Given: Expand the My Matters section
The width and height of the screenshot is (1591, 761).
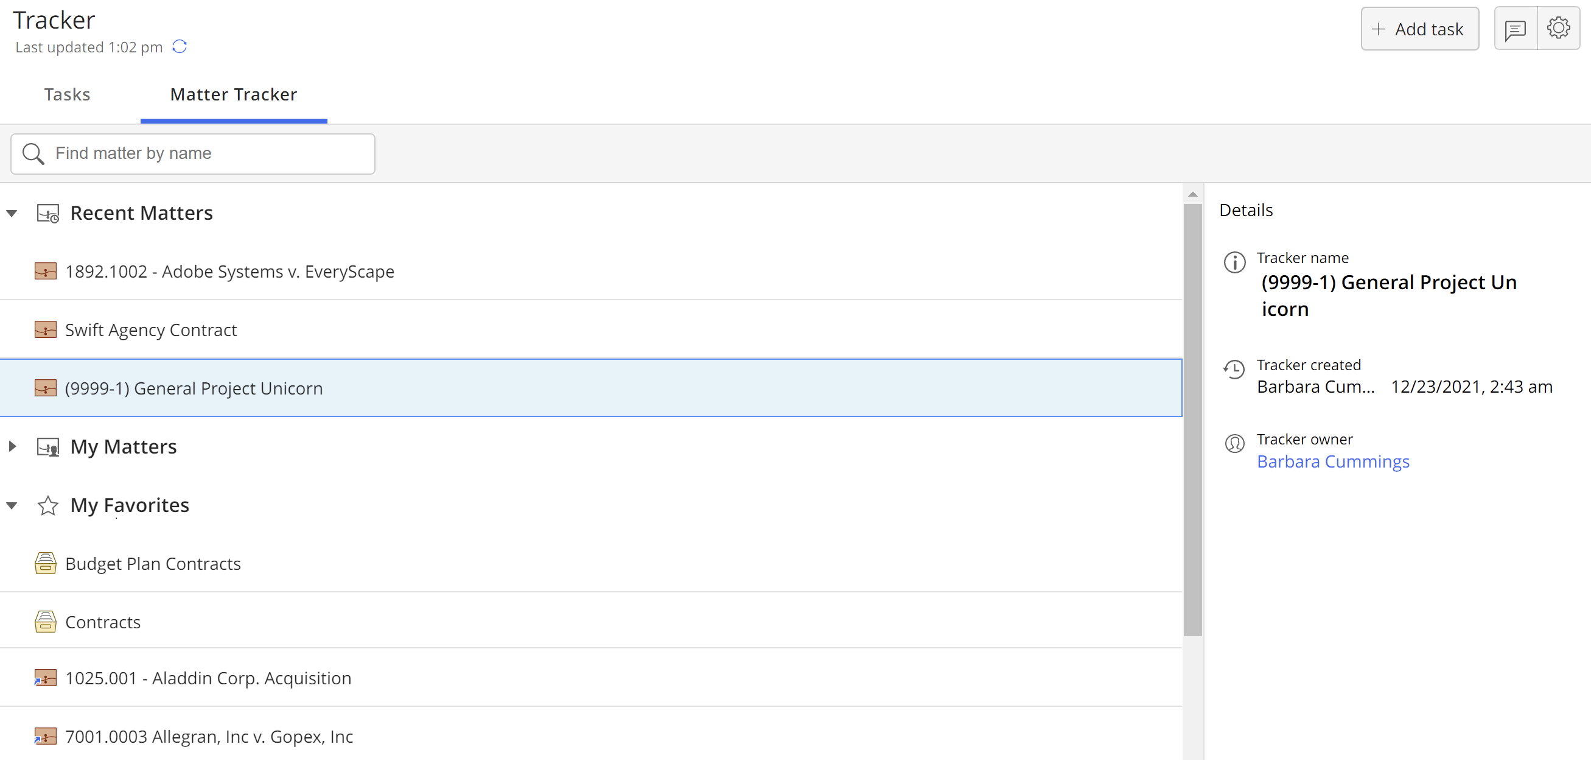Looking at the screenshot, I should [12, 447].
